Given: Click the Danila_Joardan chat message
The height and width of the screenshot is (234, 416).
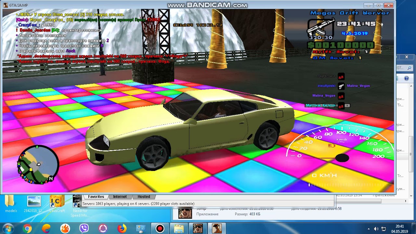Looking at the screenshot, I should [59, 30].
